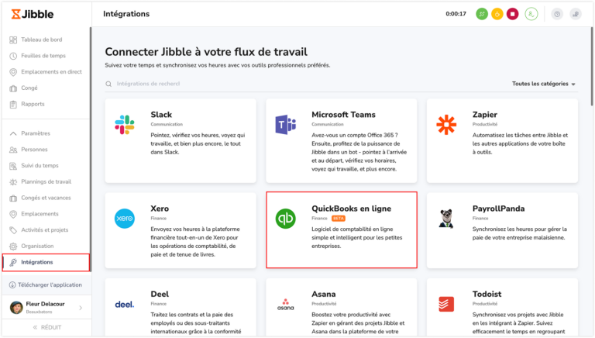595x338 pixels.
Task: Click the Microsoft Teams logo
Action: click(285, 124)
